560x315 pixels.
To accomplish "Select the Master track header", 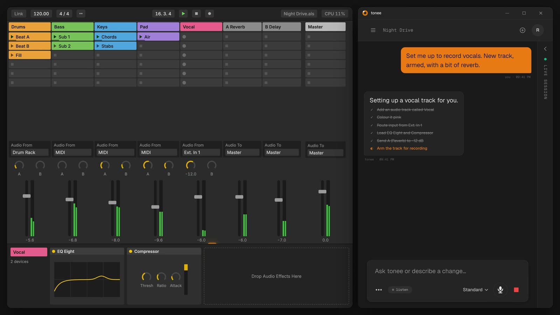I will (x=325, y=27).
